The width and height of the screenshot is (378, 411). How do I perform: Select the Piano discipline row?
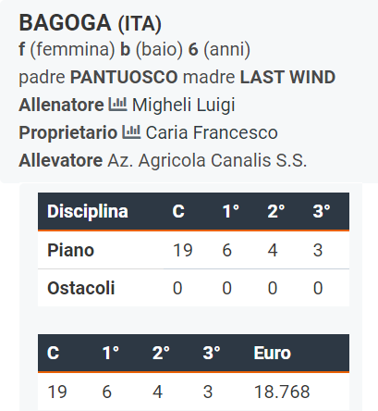193,250
